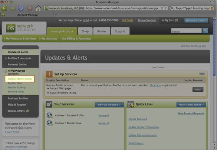Reload the page with the refresh icon
The height and width of the screenshot is (150, 217).
[21, 8]
